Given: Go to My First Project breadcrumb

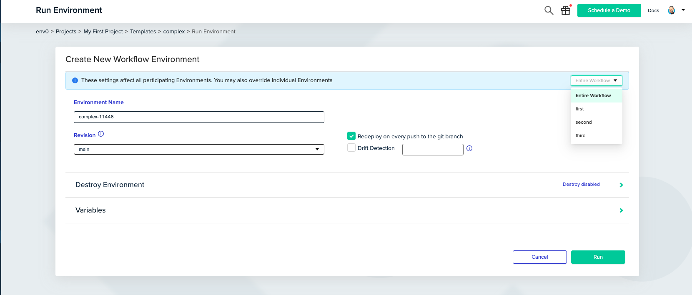Looking at the screenshot, I should (x=103, y=31).
